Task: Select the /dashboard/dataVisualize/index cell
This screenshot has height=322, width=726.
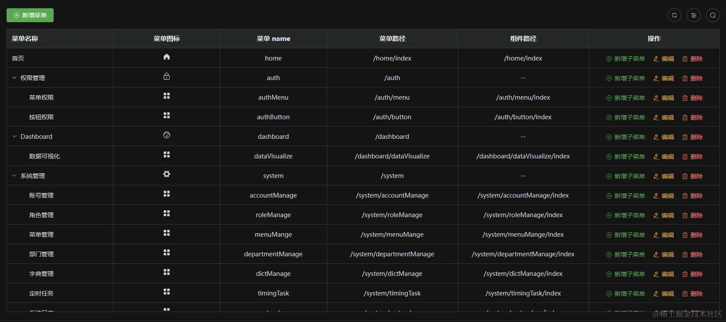Action: 523,156
